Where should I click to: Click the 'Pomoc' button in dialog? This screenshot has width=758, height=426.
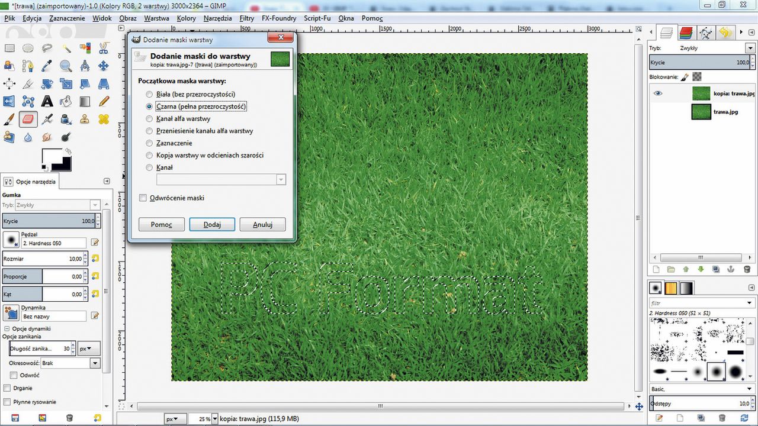pos(161,225)
